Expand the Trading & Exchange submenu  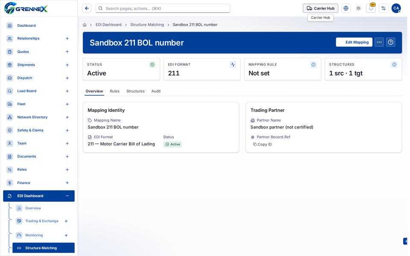pos(66,221)
